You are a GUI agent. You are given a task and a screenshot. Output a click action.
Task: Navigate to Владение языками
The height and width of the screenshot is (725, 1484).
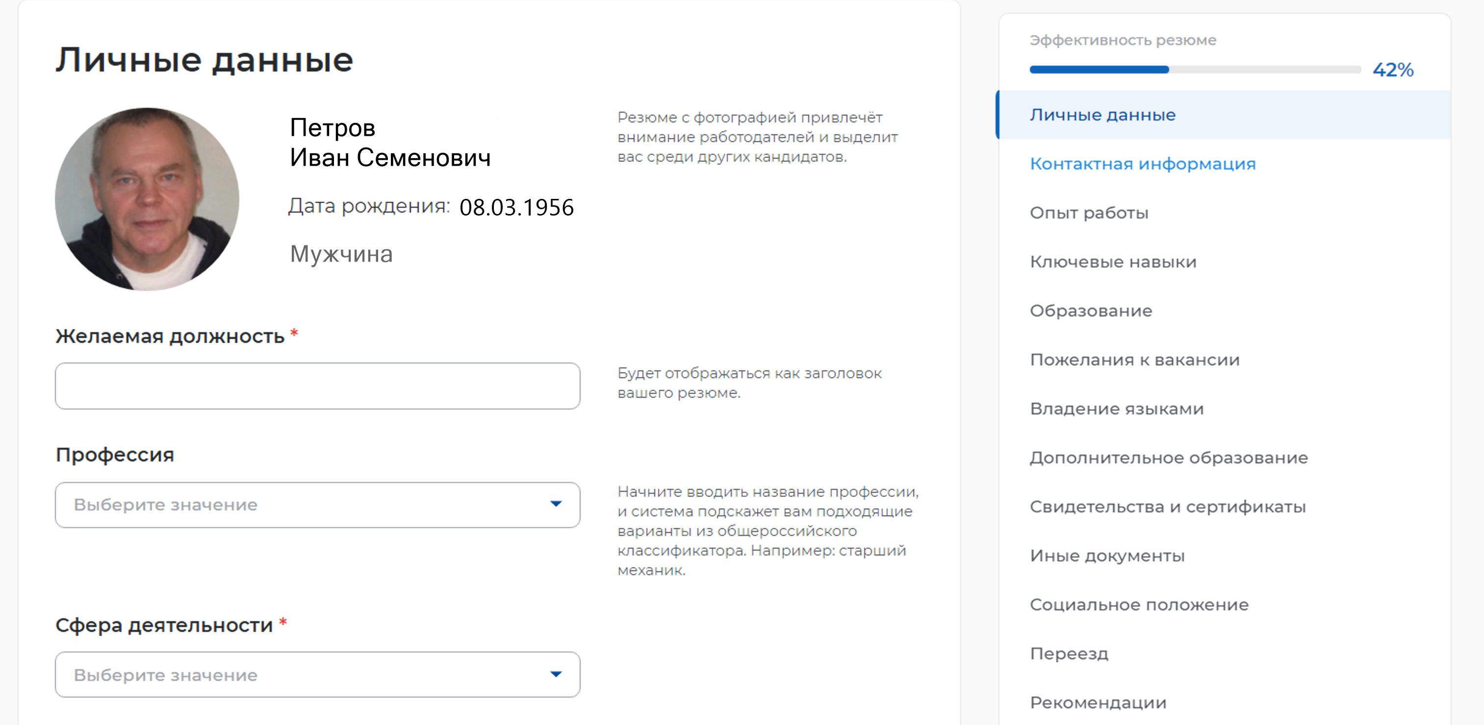pyautogui.click(x=1117, y=409)
